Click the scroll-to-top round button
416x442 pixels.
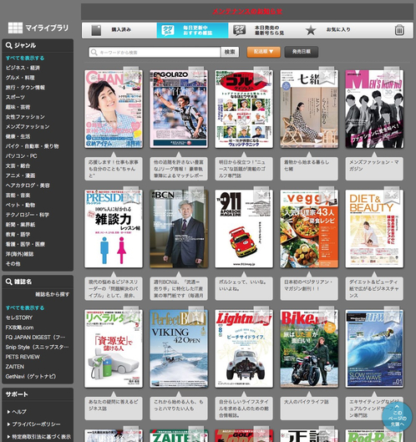pos(397,416)
